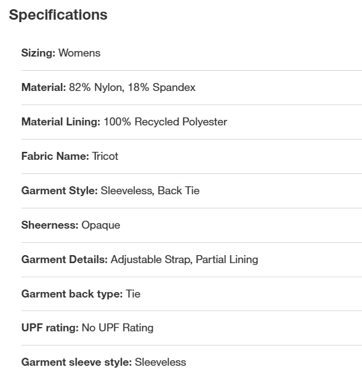
Task: Click the Sheerness label
Action: click(50, 225)
